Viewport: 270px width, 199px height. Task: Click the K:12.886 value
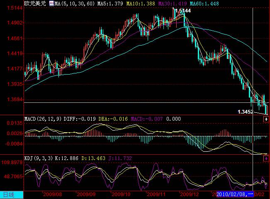67,158
